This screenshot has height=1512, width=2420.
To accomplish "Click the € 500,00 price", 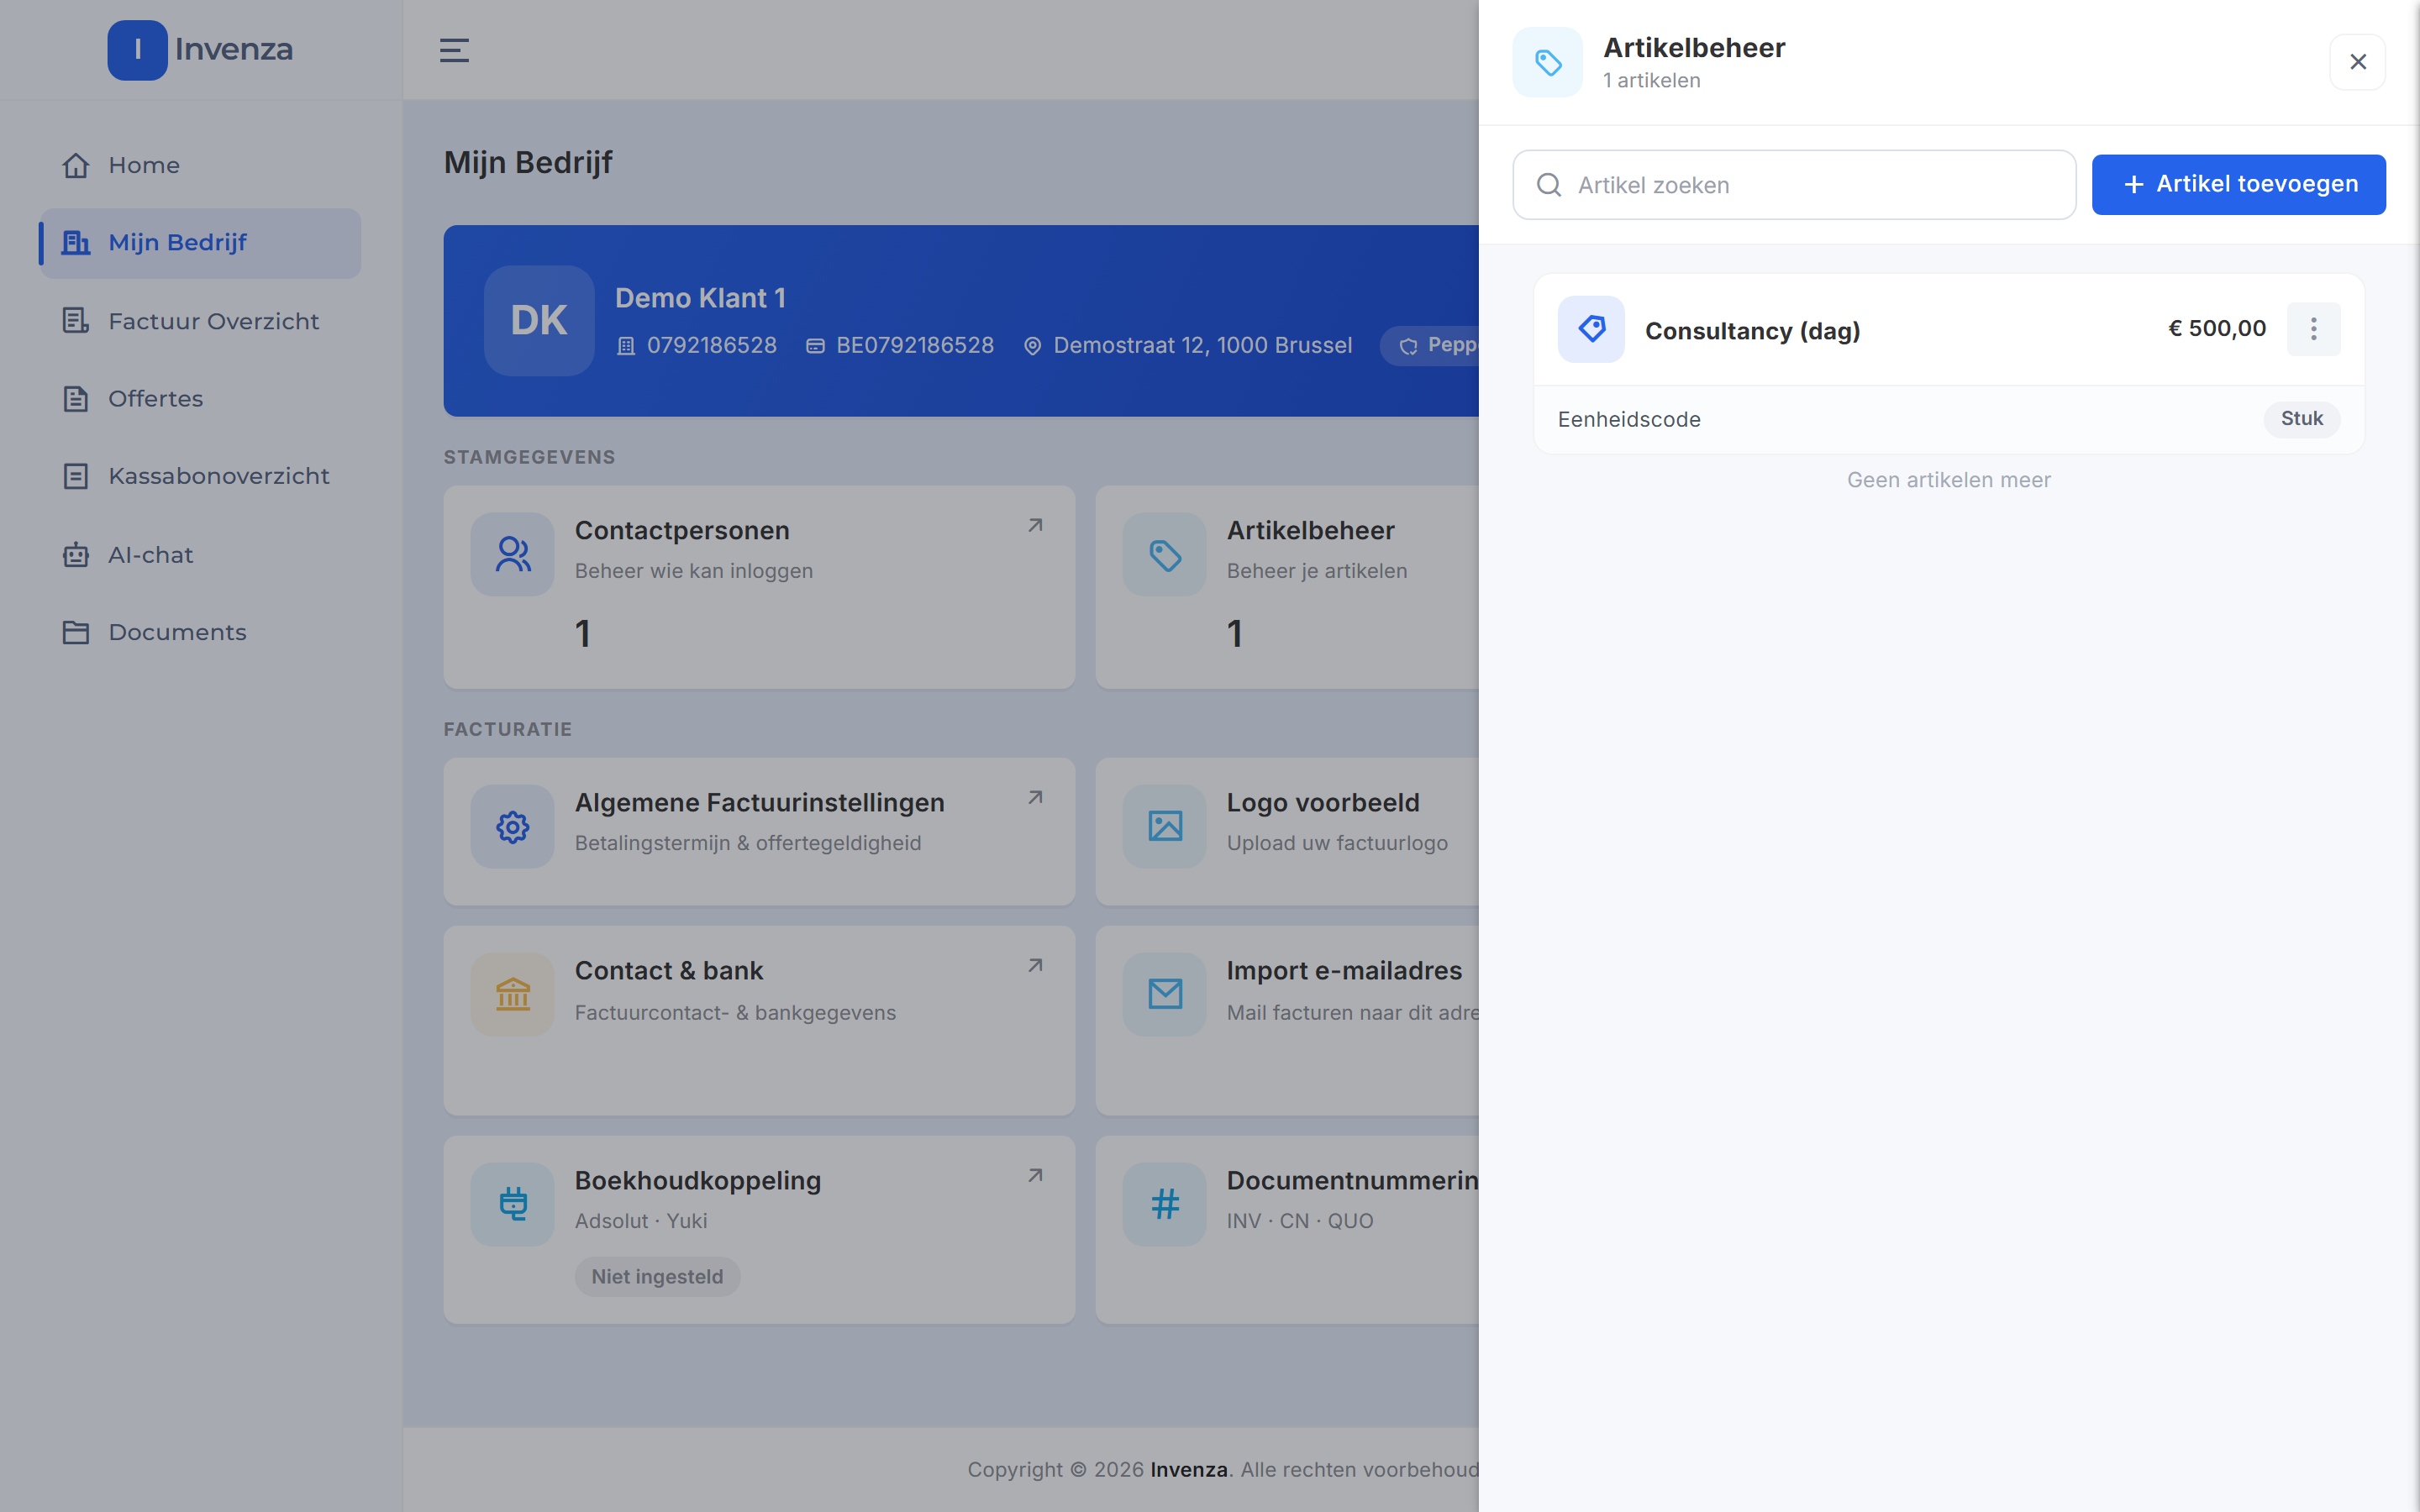I will 2216,329.
